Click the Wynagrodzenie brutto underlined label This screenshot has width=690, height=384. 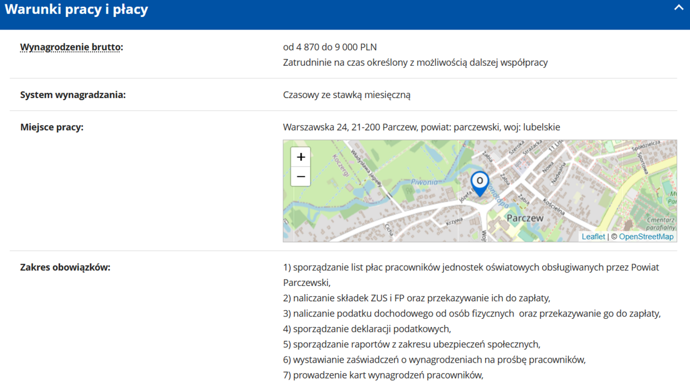[x=71, y=47]
